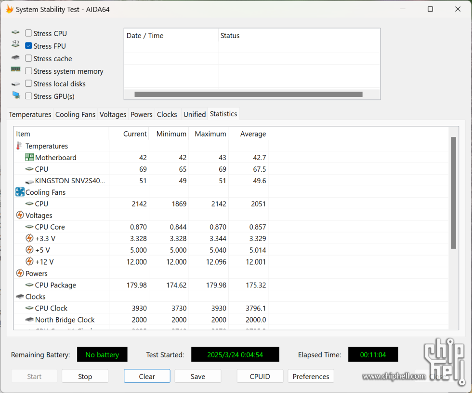Image resolution: width=472 pixels, height=393 pixels.
Task: Click the KINGSTON drive icon
Action: tap(29, 181)
